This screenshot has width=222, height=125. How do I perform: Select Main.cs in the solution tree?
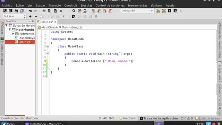click(x=20, y=42)
